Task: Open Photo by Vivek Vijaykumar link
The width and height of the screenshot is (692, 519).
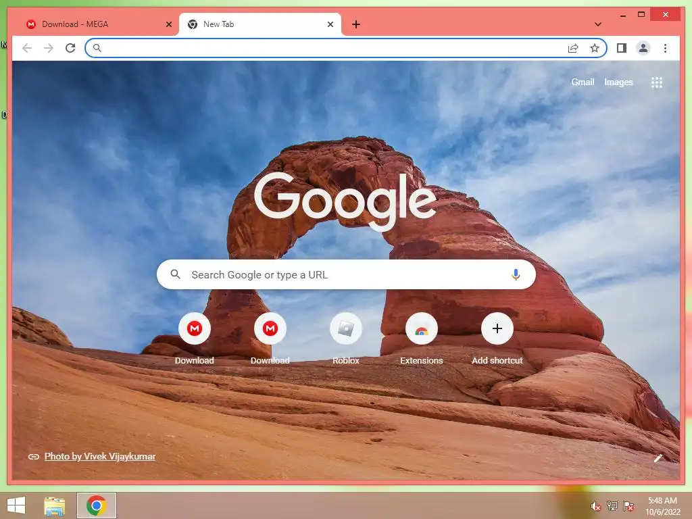Action: pyautogui.click(x=100, y=456)
